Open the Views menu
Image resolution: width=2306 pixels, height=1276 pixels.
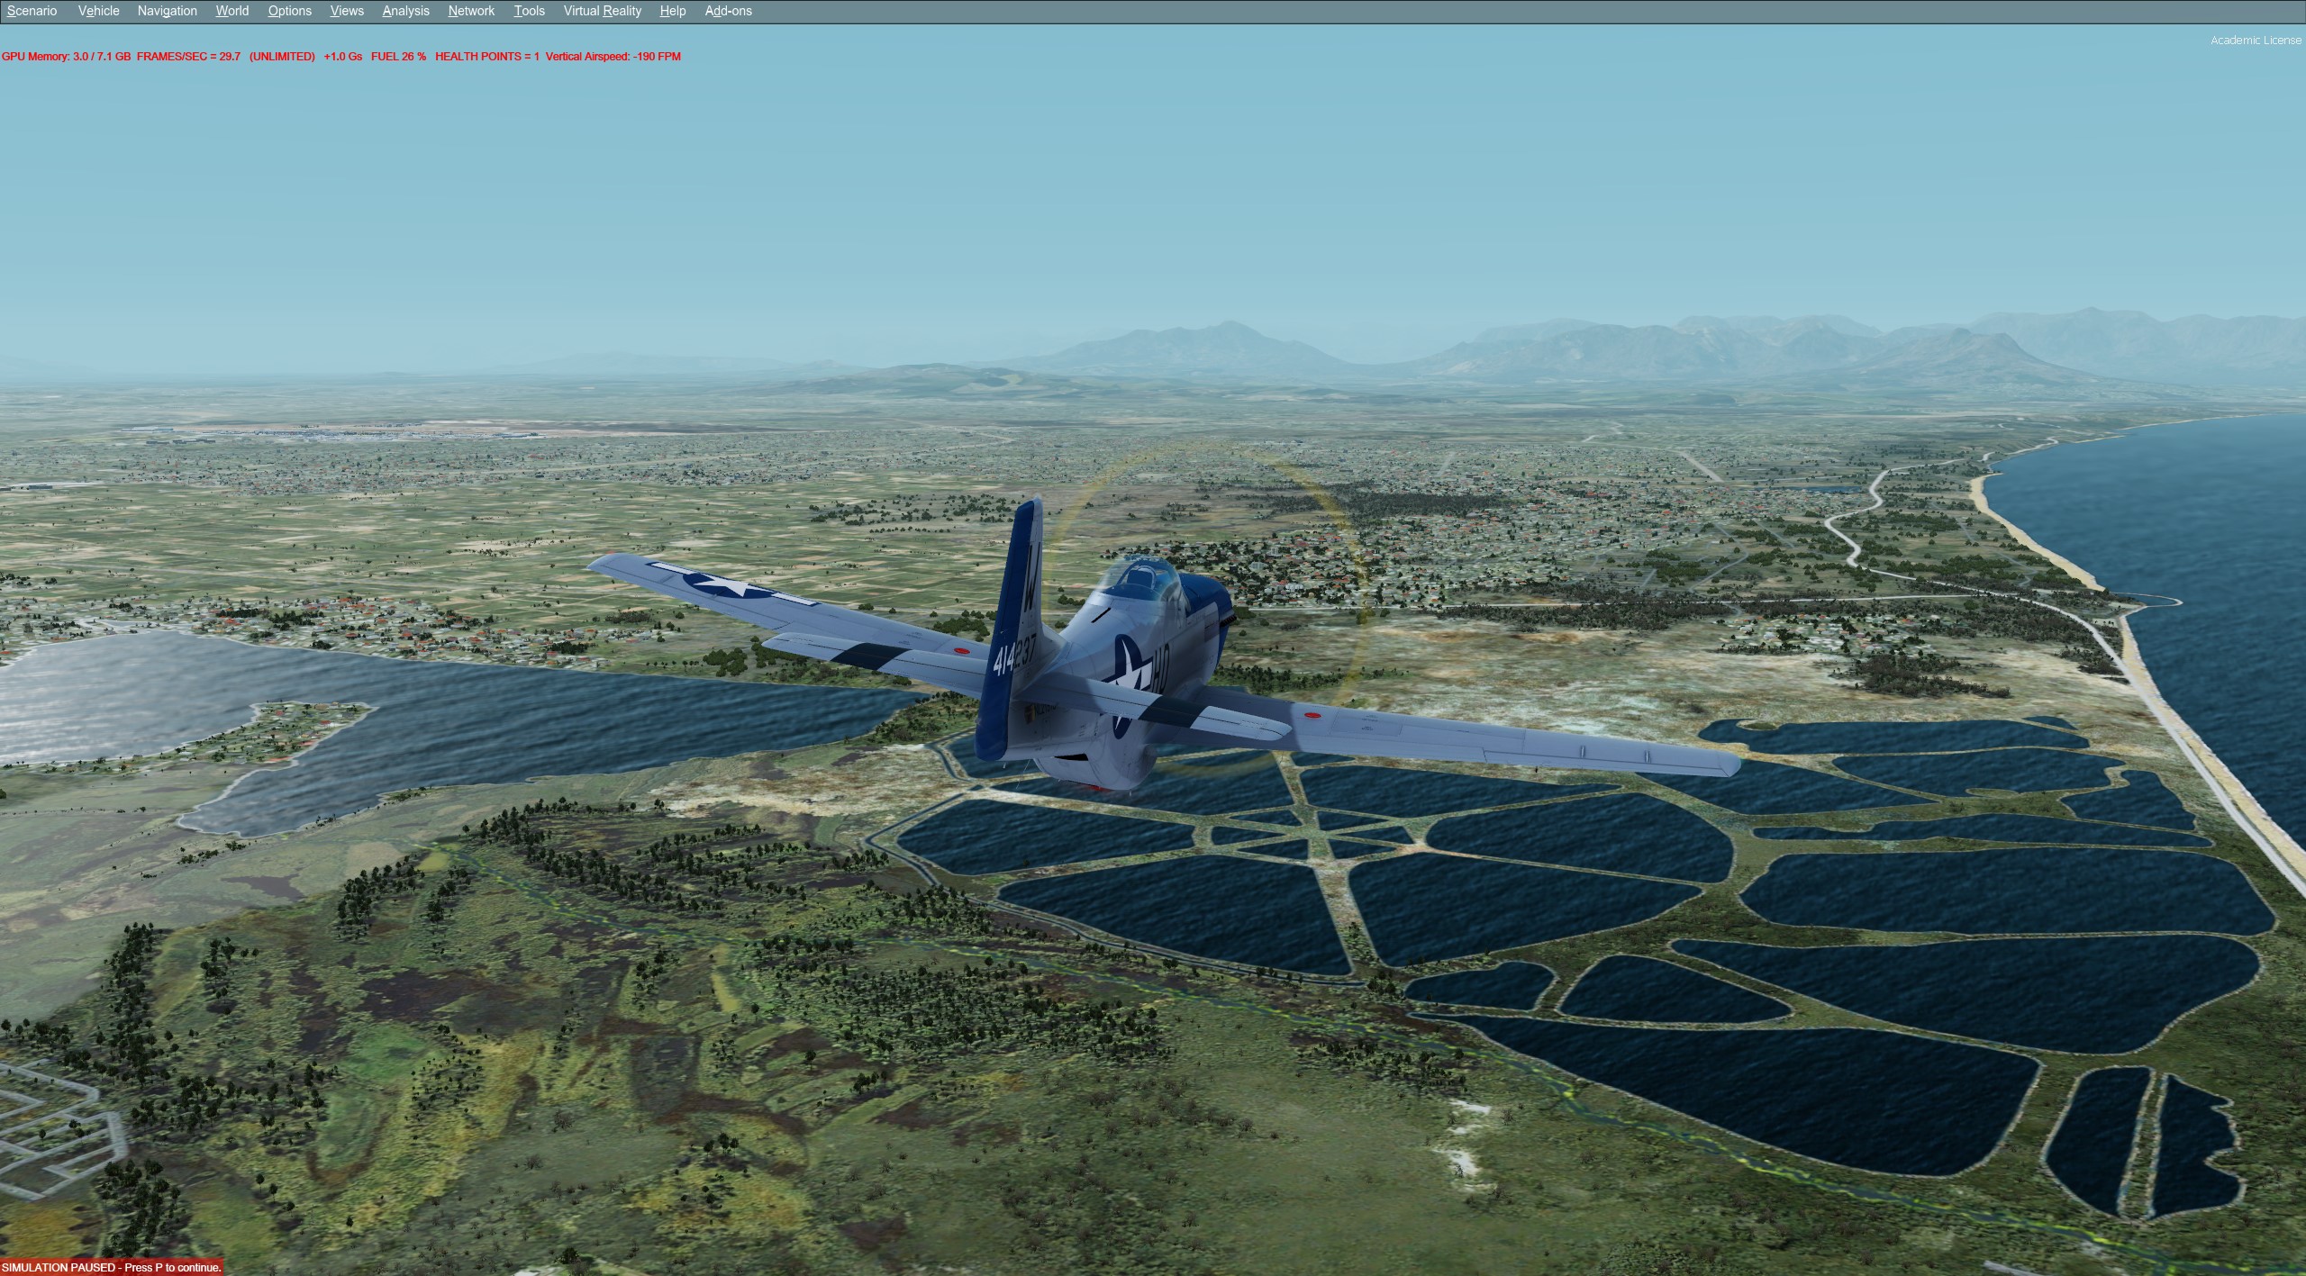coord(347,11)
